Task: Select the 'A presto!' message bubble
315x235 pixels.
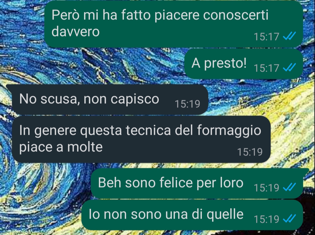Action: click(244, 64)
